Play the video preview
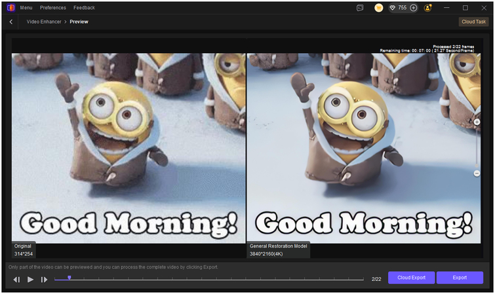The image size is (495, 294). [30, 279]
